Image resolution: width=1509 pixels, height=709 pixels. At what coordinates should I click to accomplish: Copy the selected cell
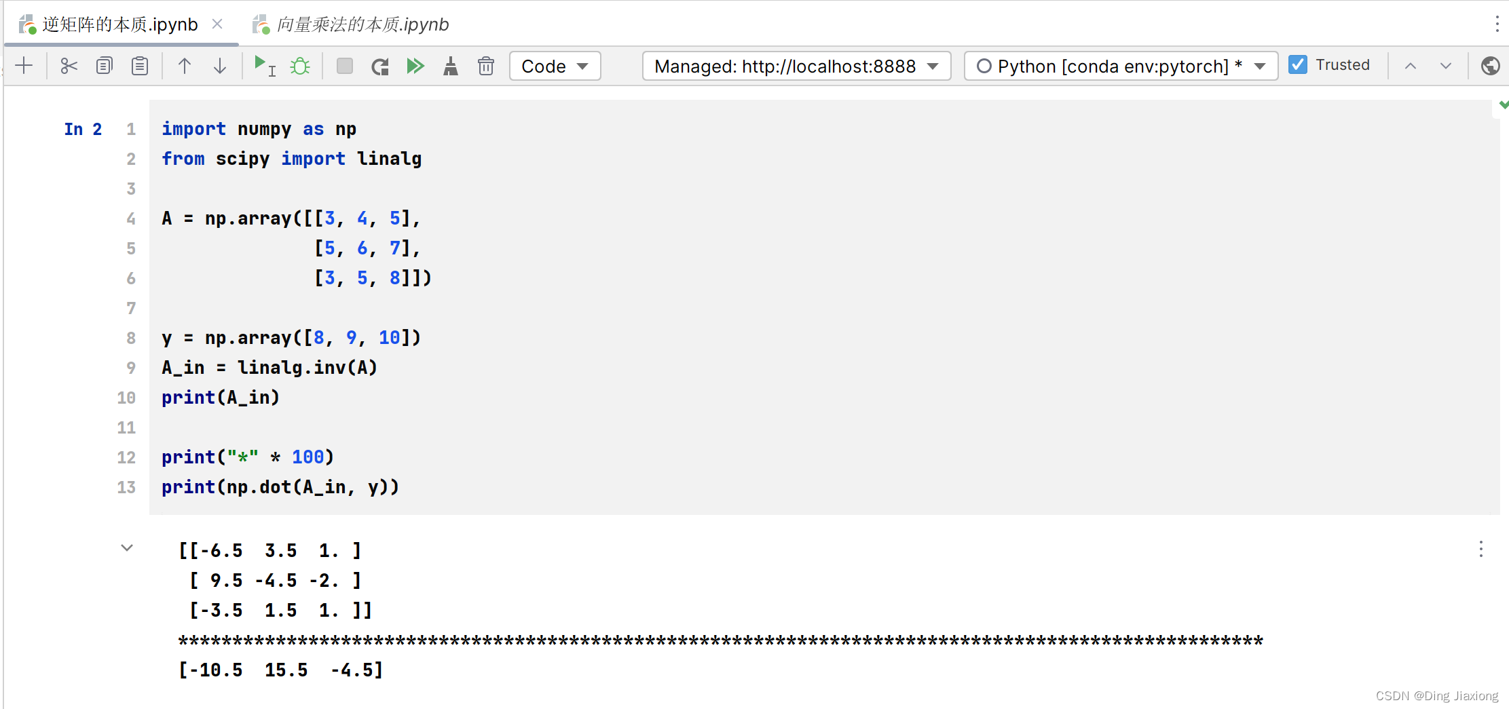(x=104, y=66)
